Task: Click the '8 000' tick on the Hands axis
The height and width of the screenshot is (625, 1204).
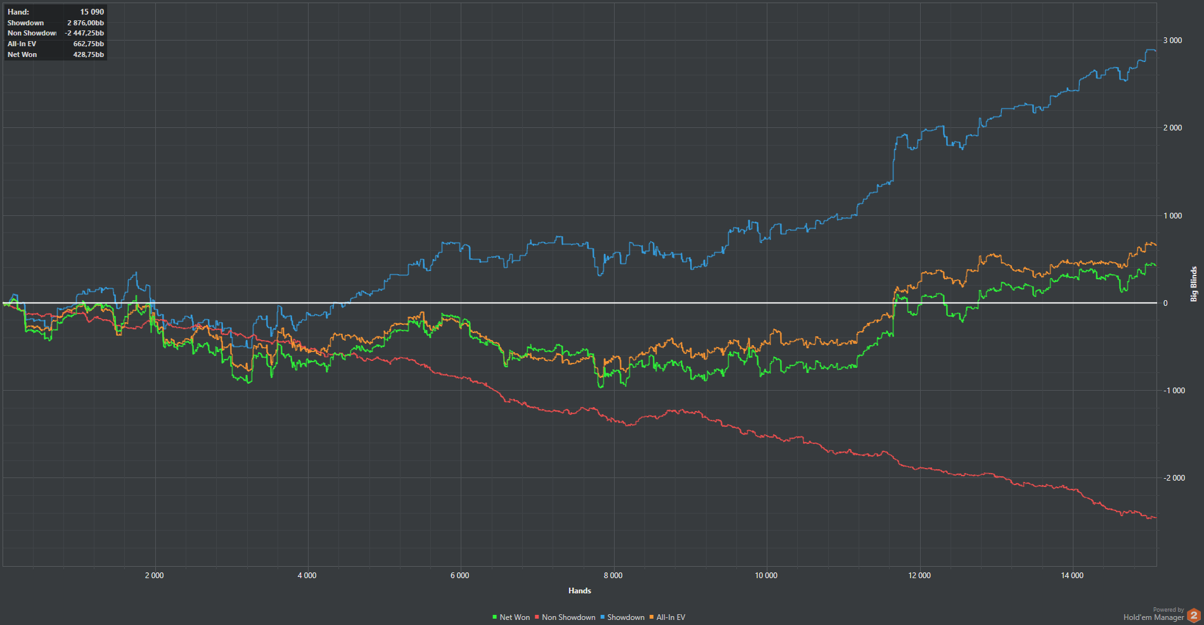Action: 613,576
